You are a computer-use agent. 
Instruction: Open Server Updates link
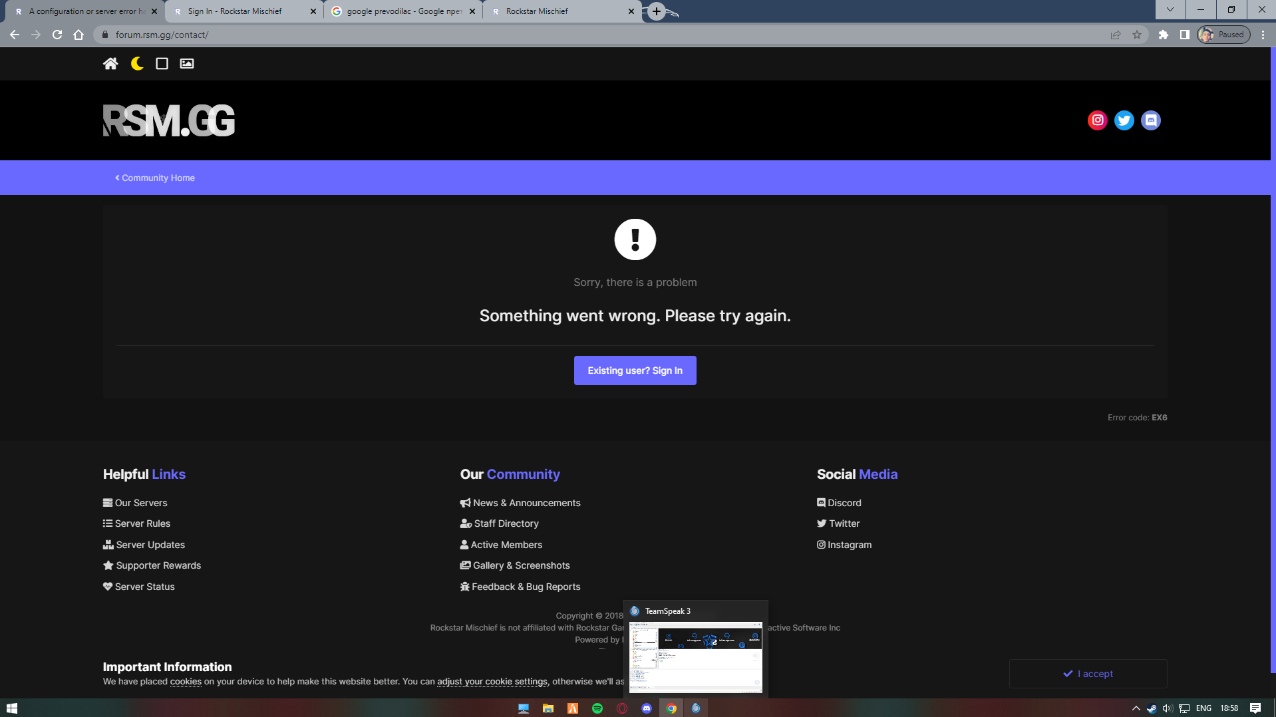[x=144, y=545]
